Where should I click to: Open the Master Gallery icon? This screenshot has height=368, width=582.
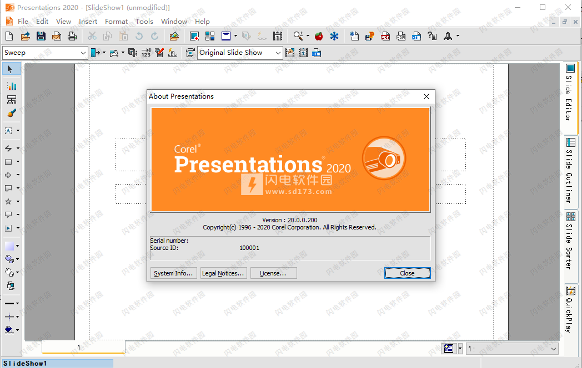coord(210,36)
